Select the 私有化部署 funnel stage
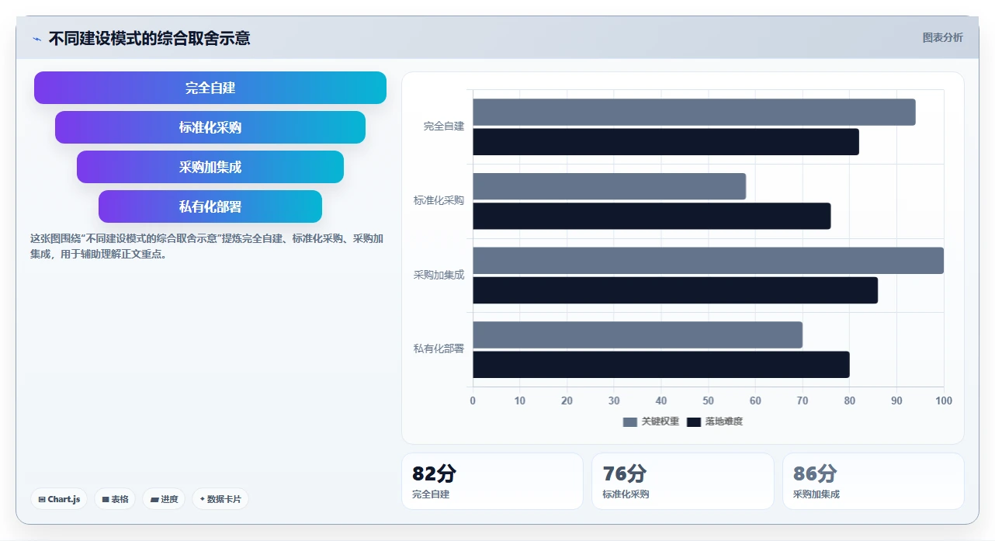995x541 pixels. [210, 206]
